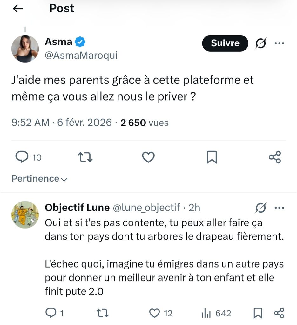Open the @AsmaMaroqui handle link
Screen dimensions: 297x325
pos(81,56)
